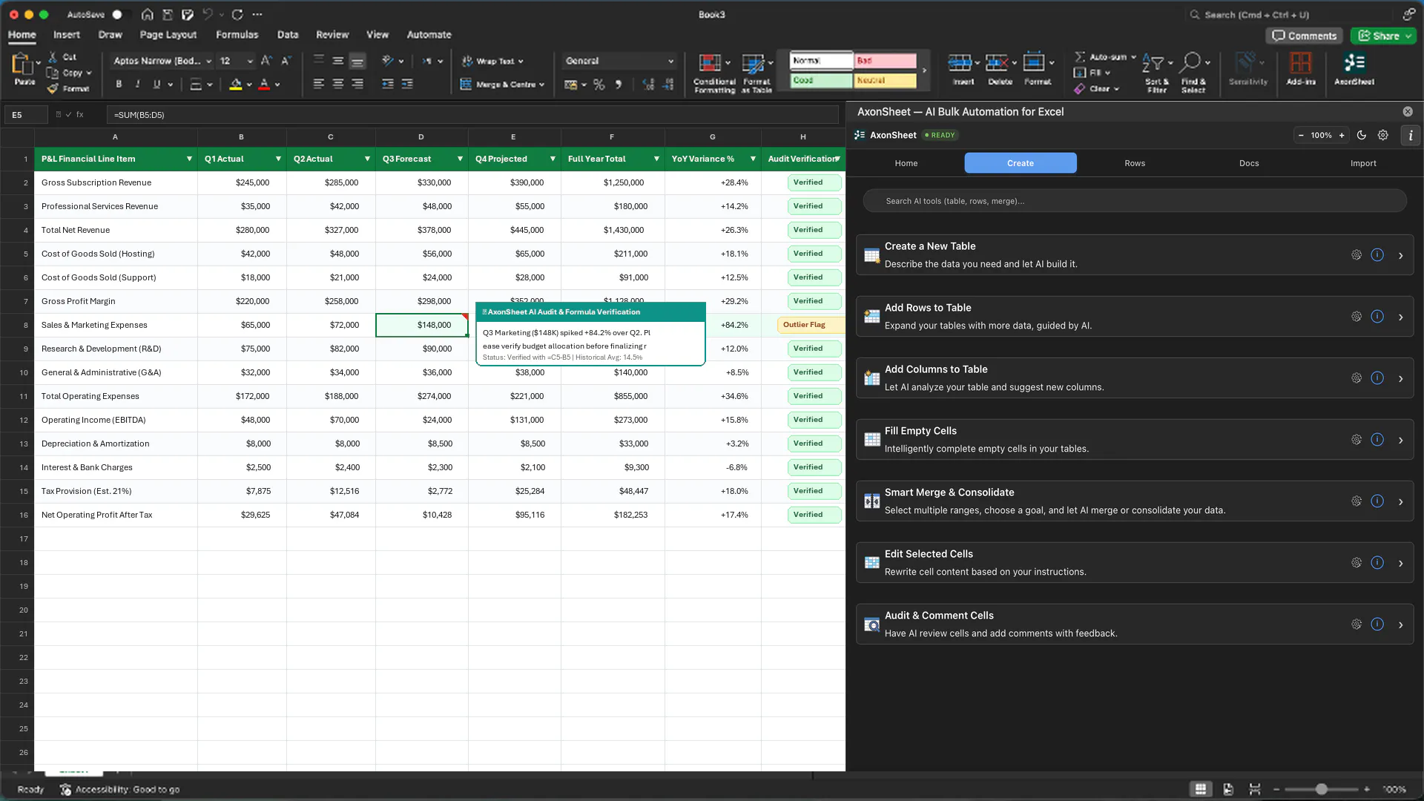Click the AxonSheet info button
Image resolution: width=1424 pixels, height=801 pixels.
pyautogui.click(x=1411, y=136)
